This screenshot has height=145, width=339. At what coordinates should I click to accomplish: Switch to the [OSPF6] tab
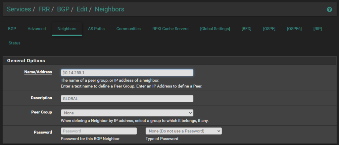pos(294,29)
